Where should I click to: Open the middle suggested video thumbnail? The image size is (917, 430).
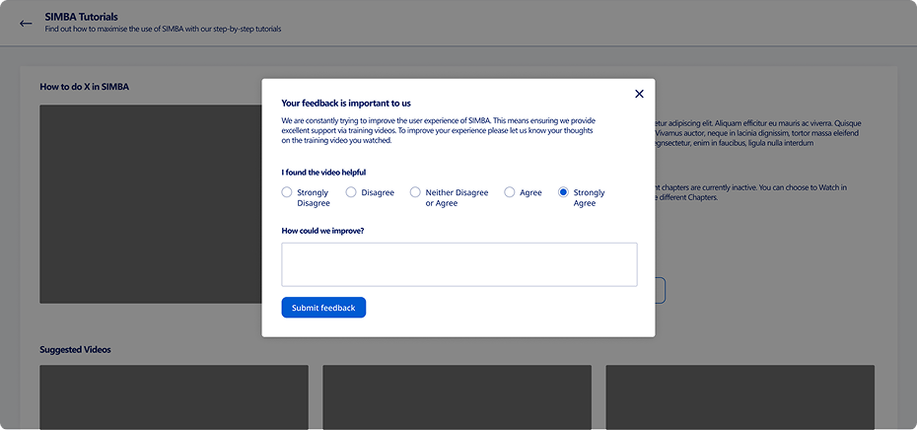pyautogui.click(x=457, y=397)
